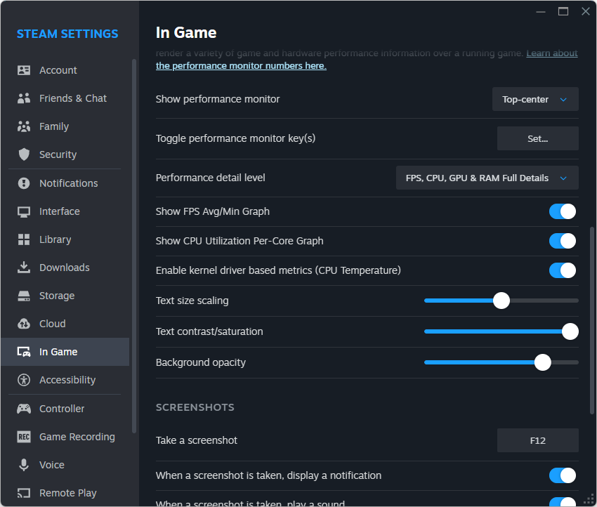Open the performance monitor numbers link
The image size is (597, 507).
pyautogui.click(x=241, y=66)
